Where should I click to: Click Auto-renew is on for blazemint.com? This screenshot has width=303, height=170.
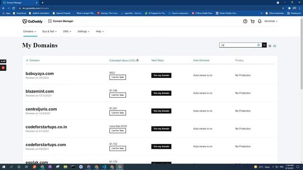(x=203, y=93)
